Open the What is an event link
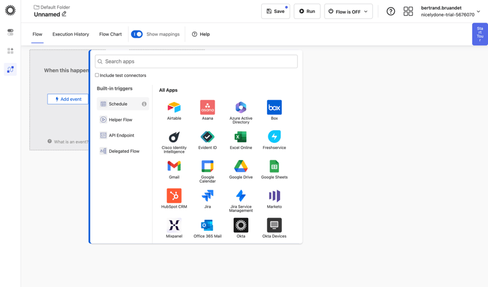The image size is (488, 287). [x=68, y=142]
